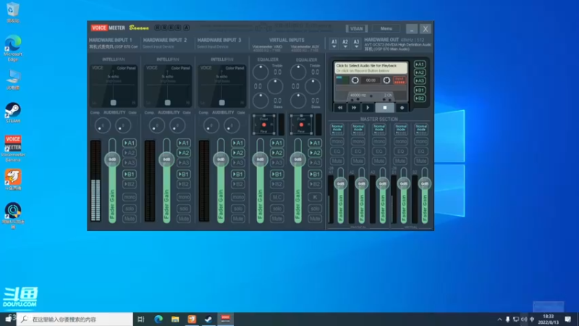Click Hardware Input 2 fader gain knob
The width and height of the screenshot is (579, 326).
click(166, 159)
